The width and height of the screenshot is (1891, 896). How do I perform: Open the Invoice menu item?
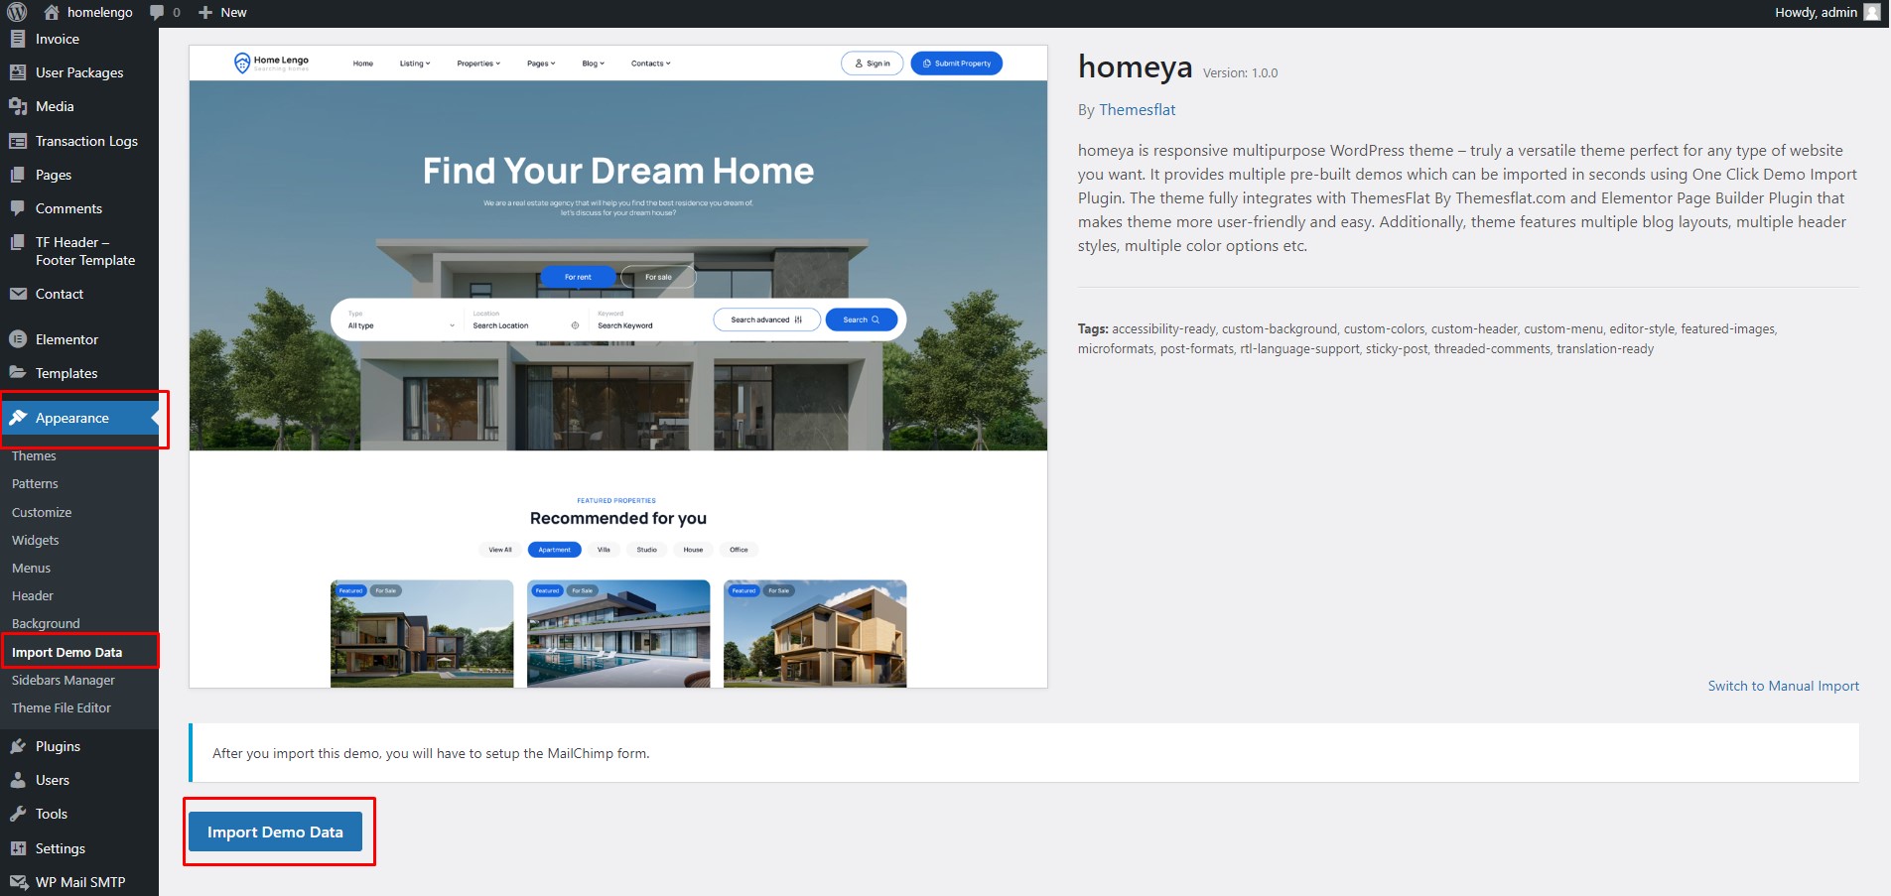click(58, 39)
